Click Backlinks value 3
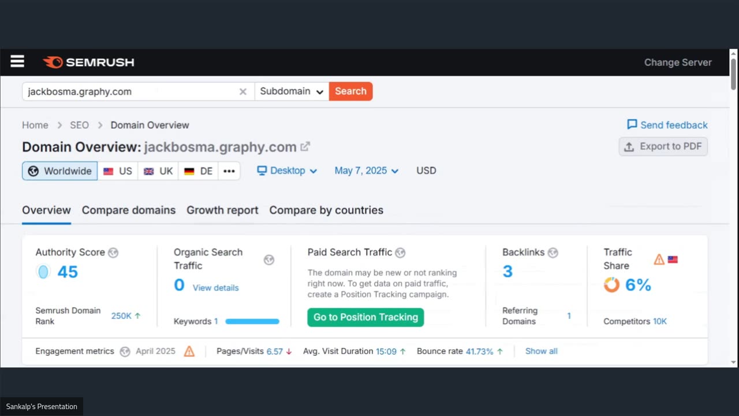739x416 pixels. pos(507,272)
